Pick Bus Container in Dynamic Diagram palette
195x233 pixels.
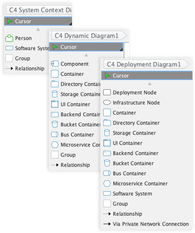pos(72,135)
